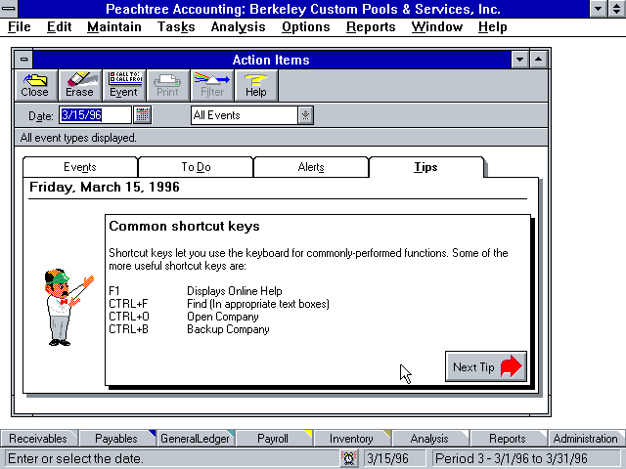Select the Reports navigation tab at bottom
This screenshot has width=626, height=469.
[x=508, y=439]
